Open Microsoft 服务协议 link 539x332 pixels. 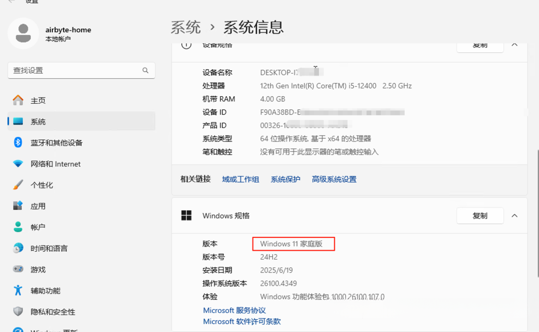pos(234,311)
